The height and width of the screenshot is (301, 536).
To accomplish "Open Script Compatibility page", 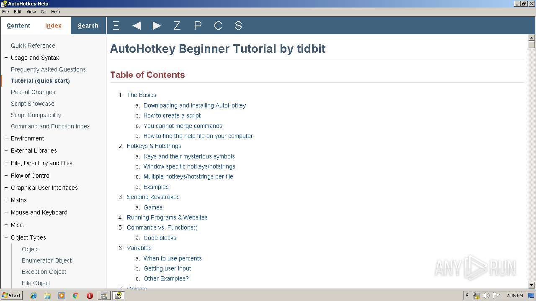I will 36,115.
